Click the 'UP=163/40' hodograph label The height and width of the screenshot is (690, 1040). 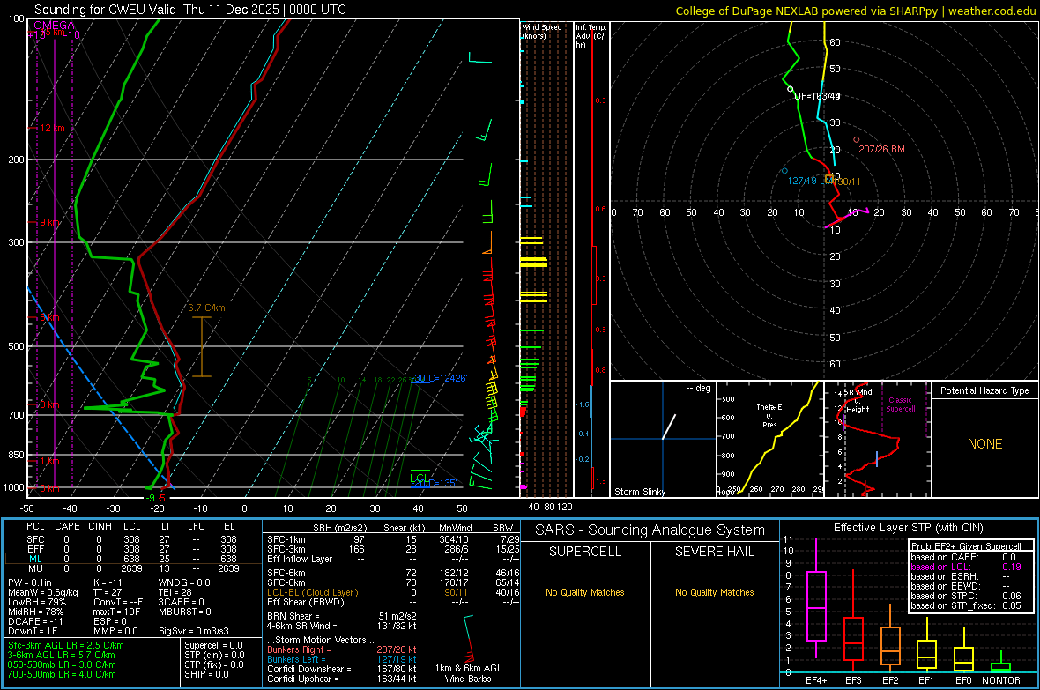[x=817, y=96]
